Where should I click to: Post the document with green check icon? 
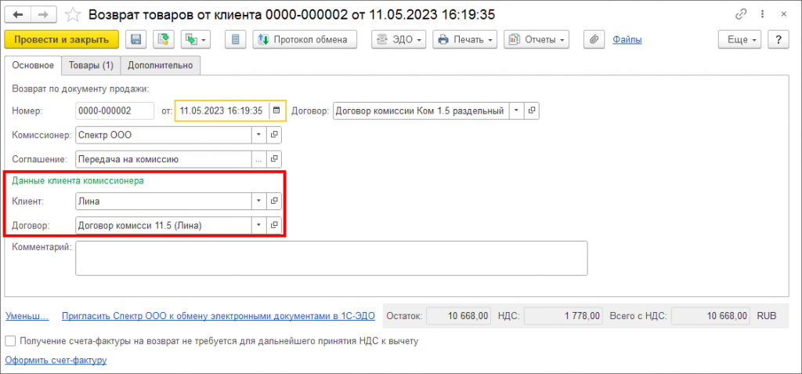click(x=164, y=39)
